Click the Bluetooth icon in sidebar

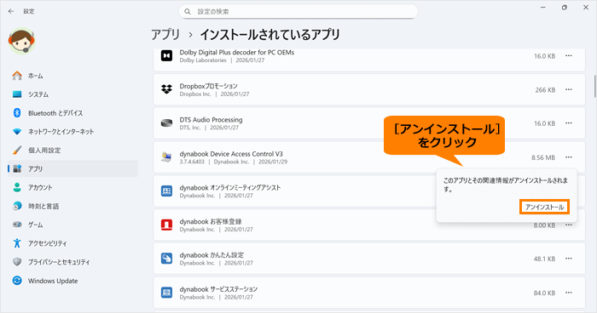(17, 113)
